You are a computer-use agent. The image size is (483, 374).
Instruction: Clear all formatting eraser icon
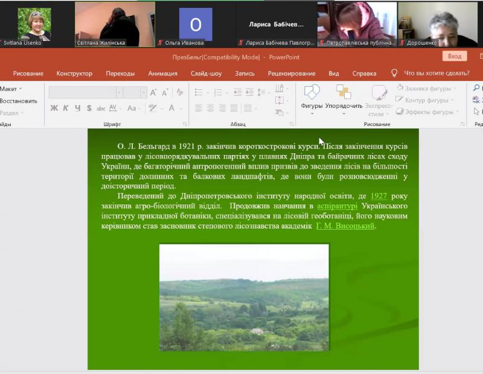coord(180,92)
